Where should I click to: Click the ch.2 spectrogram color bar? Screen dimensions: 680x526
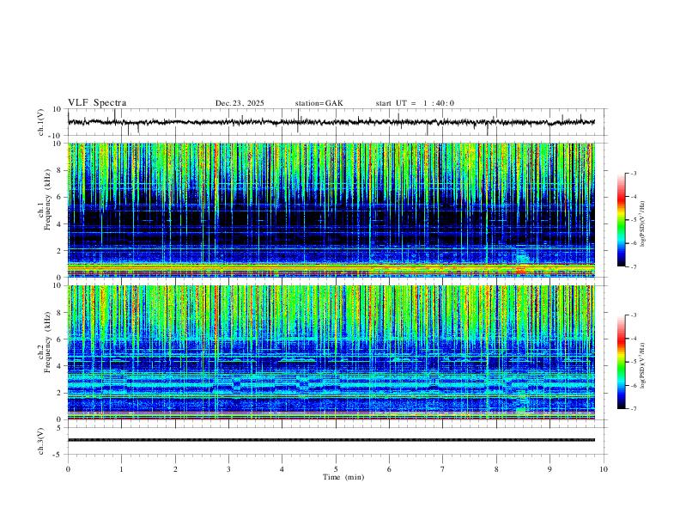[622, 362]
